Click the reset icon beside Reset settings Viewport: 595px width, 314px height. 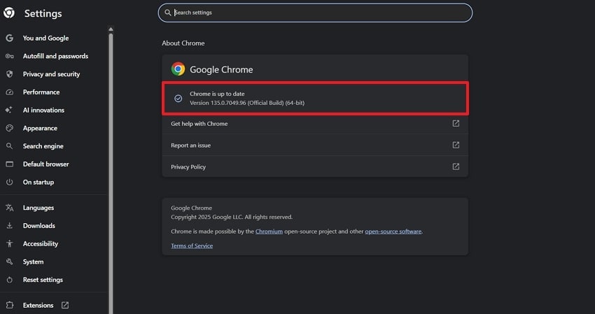(x=10, y=280)
